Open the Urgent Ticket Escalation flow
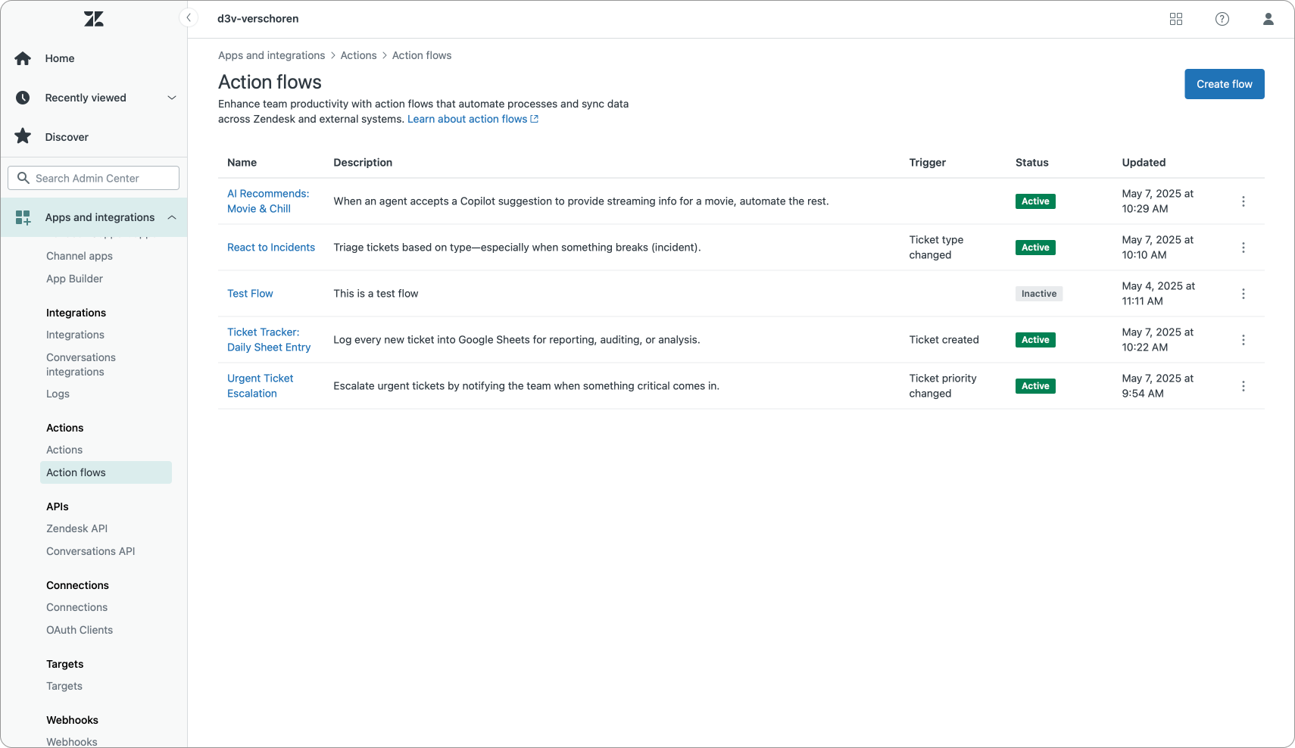Viewport: 1295px width, 748px height. (260, 386)
